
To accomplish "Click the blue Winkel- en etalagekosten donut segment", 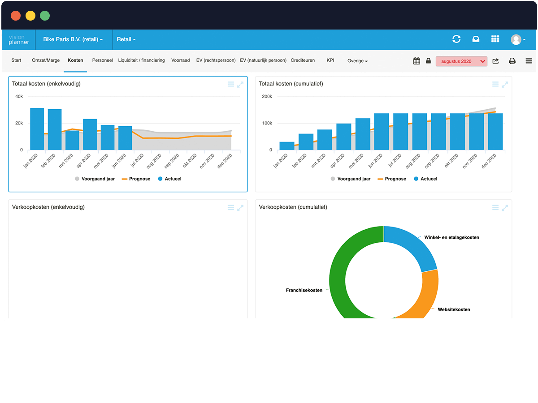I will (412, 245).
